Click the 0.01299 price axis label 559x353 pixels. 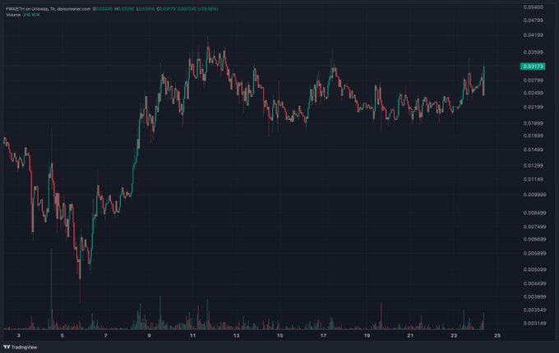click(534, 166)
